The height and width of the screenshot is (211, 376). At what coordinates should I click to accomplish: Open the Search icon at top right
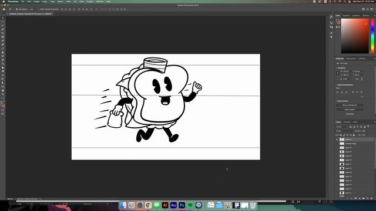[x=367, y=9]
